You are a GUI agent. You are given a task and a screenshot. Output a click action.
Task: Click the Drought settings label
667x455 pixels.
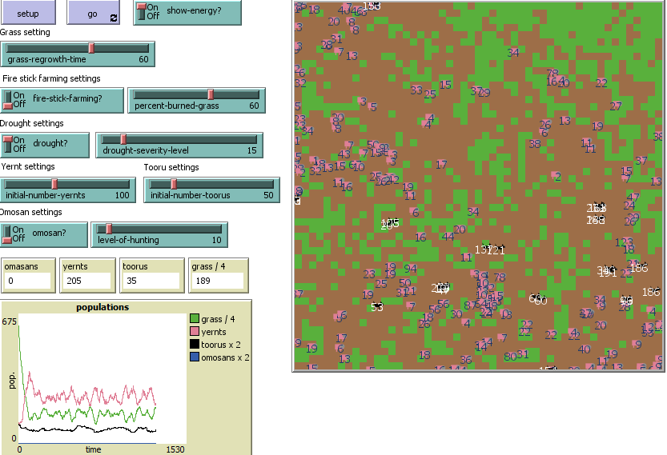32,123
